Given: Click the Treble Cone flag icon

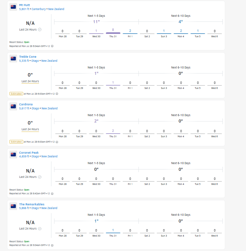Looking at the screenshot, I should 13,59.
